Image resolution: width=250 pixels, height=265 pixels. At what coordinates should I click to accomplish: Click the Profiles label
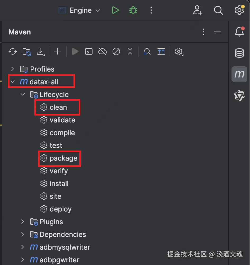[x=42, y=69]
